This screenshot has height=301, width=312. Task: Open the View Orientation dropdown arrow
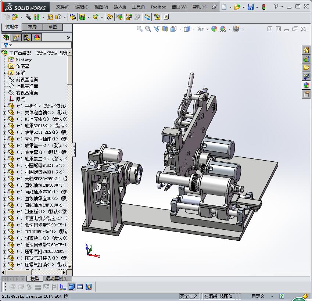coord(180,29)
